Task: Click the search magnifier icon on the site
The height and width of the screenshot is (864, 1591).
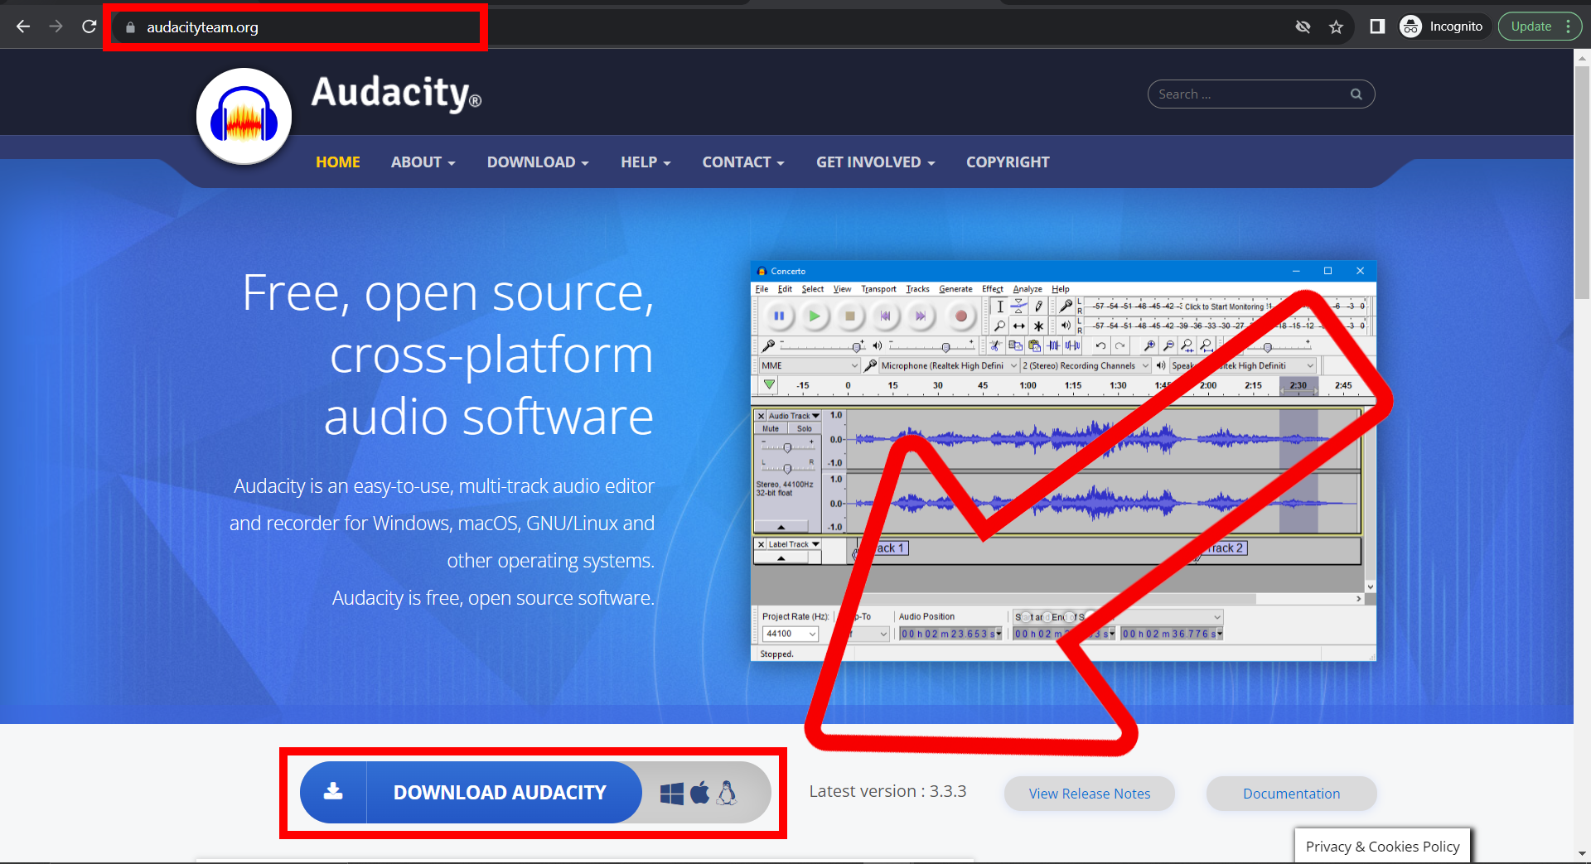Action: (1356, 94)
